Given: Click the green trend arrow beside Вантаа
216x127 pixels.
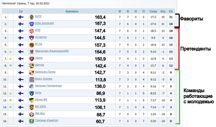Looking at the screenshot, I should point(10,66).
